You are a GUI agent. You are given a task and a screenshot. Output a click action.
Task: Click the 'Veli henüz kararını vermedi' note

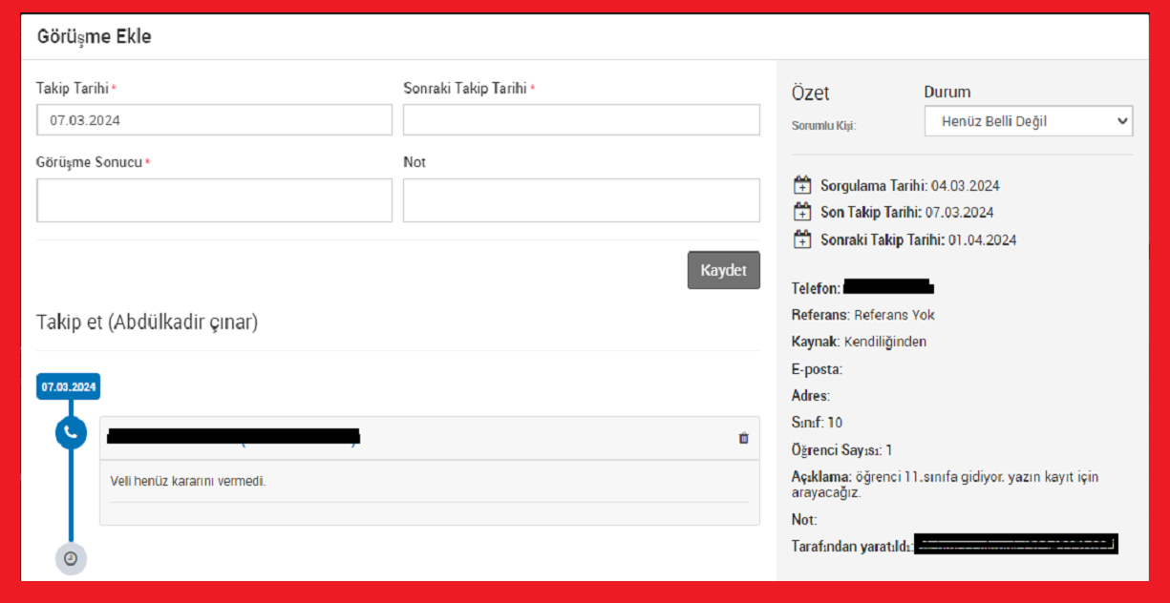click(x=188, y=481)
